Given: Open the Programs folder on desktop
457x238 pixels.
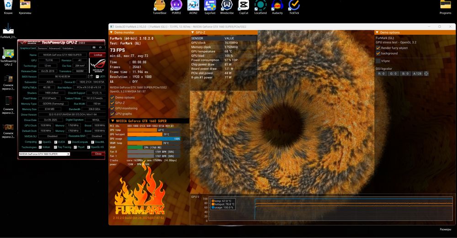Looking at the screenshot, I should 445,7.
